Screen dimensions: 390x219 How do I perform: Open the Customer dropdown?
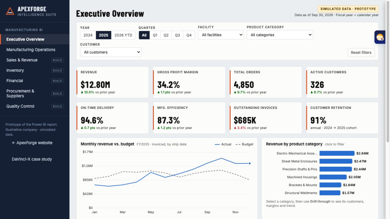(111, 52)
